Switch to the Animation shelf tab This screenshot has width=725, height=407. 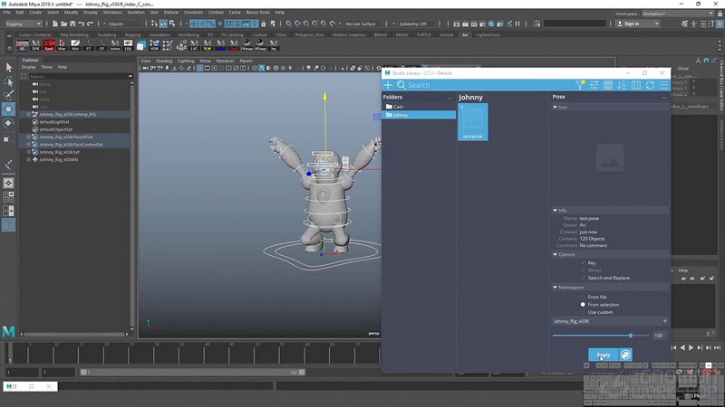[x=159, y=34]
